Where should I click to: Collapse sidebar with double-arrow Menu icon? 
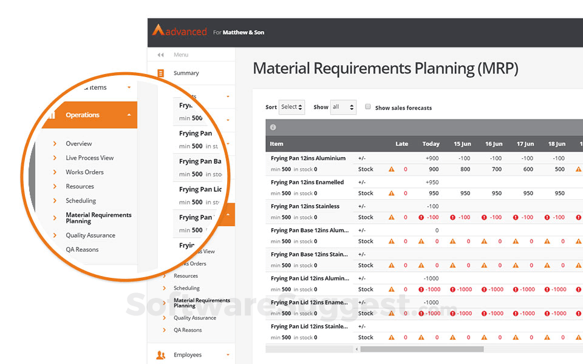pyautogui.click(x=160, y=55)
